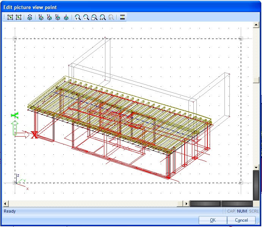Set view along the Y axis
This screenshot has height=227, width=262.
pyautogui.click(x=49, y=17)
